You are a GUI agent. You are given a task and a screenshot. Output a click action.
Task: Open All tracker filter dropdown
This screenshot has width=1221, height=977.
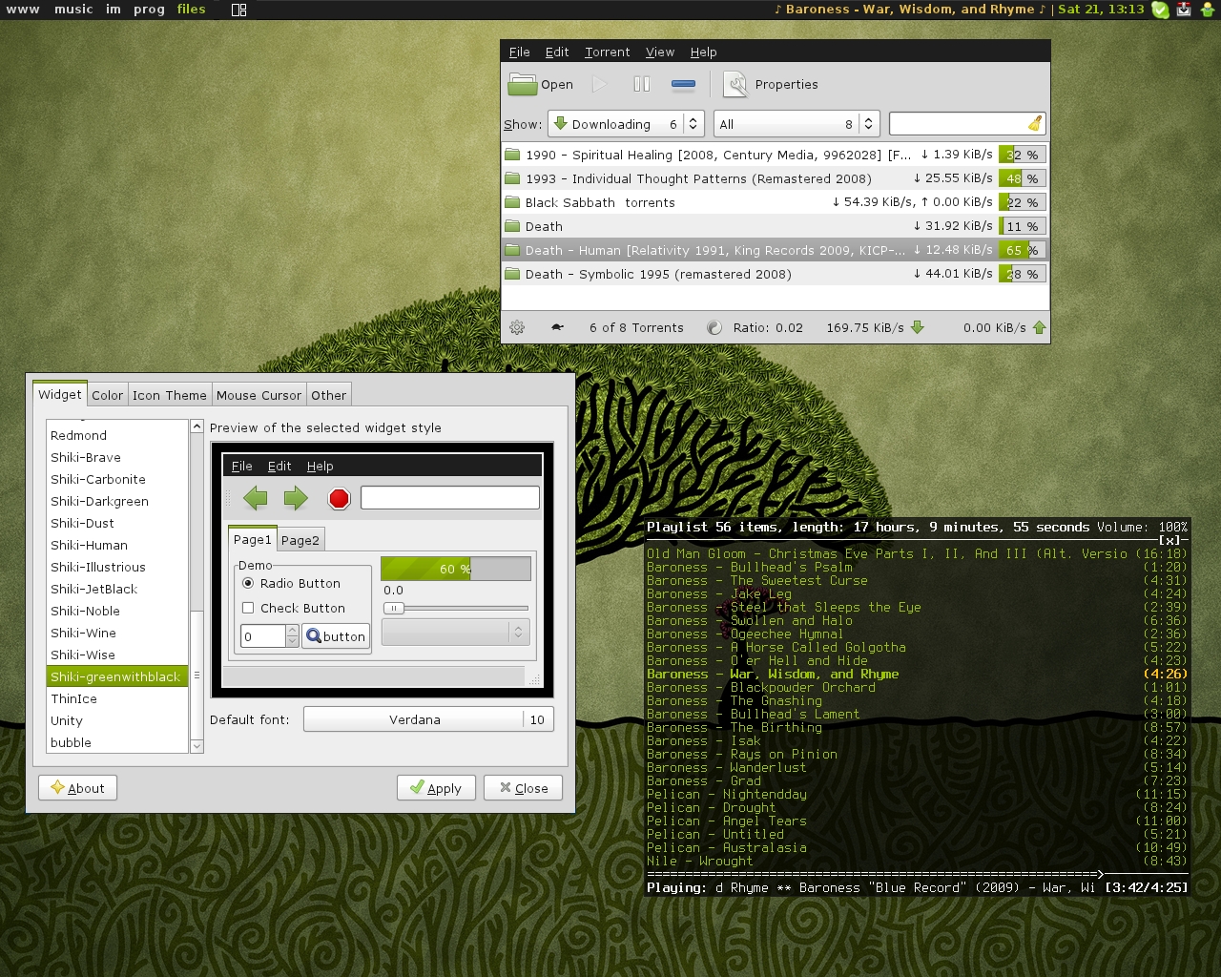797,124
